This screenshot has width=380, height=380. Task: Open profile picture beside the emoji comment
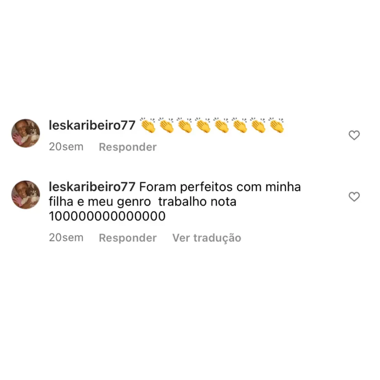pyautogui.click(x=26, y=133)
